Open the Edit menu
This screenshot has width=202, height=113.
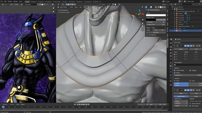(5, 1)
